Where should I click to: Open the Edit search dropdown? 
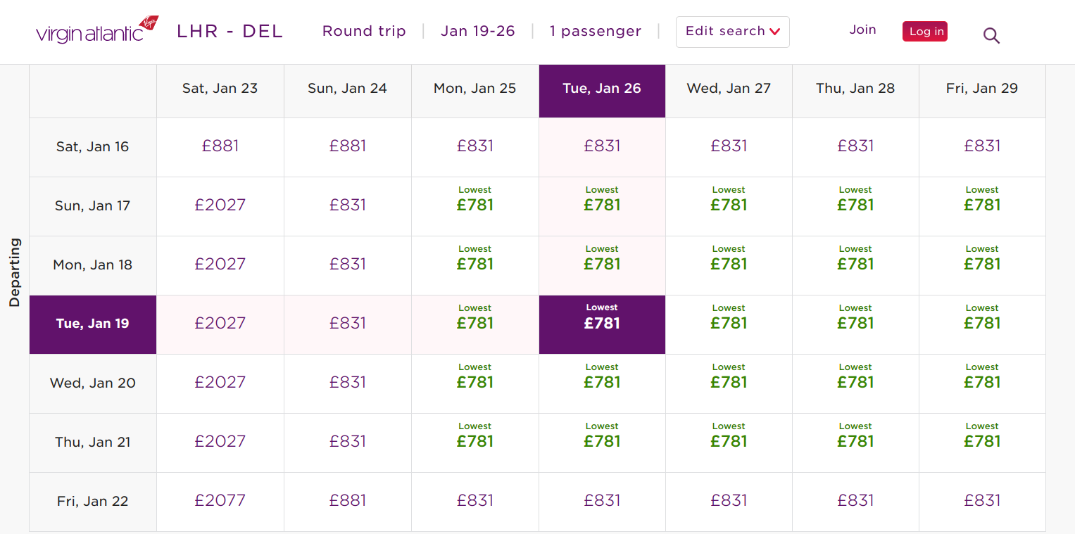[732, 32]
